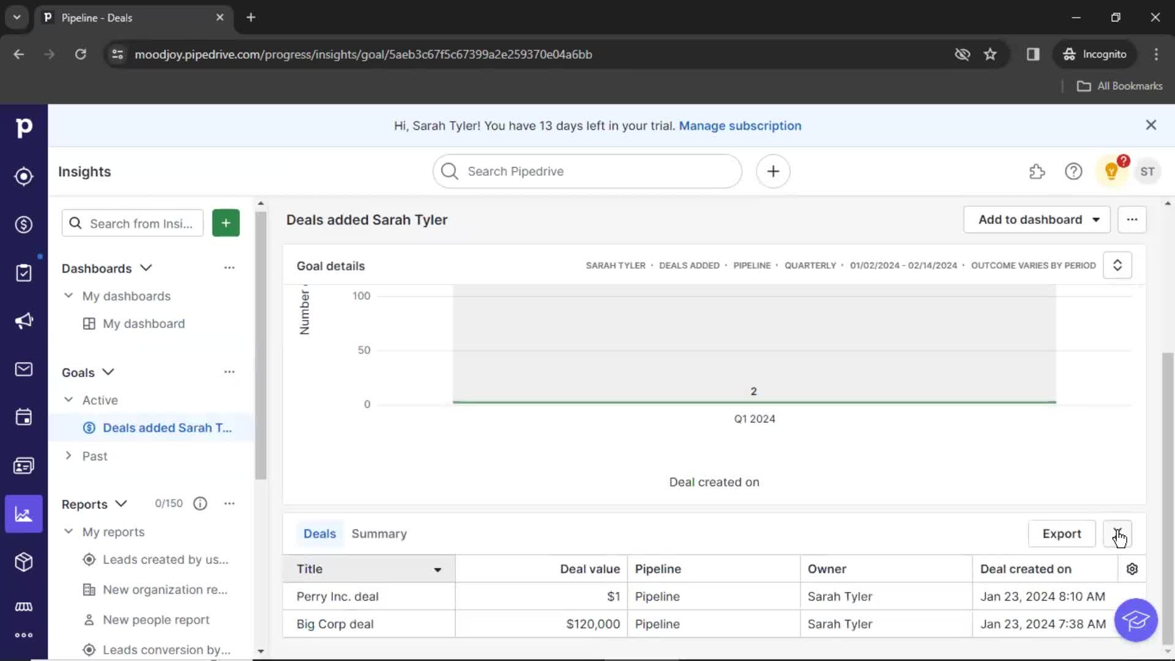Open the Campaigns megaphone icon
Screen dimensions: 1175x661
point(23,321)
